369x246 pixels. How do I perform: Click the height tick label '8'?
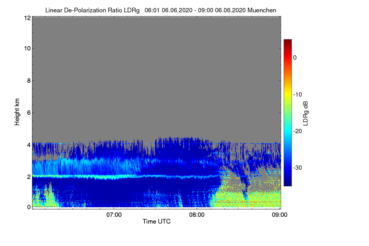click(28, 81)
